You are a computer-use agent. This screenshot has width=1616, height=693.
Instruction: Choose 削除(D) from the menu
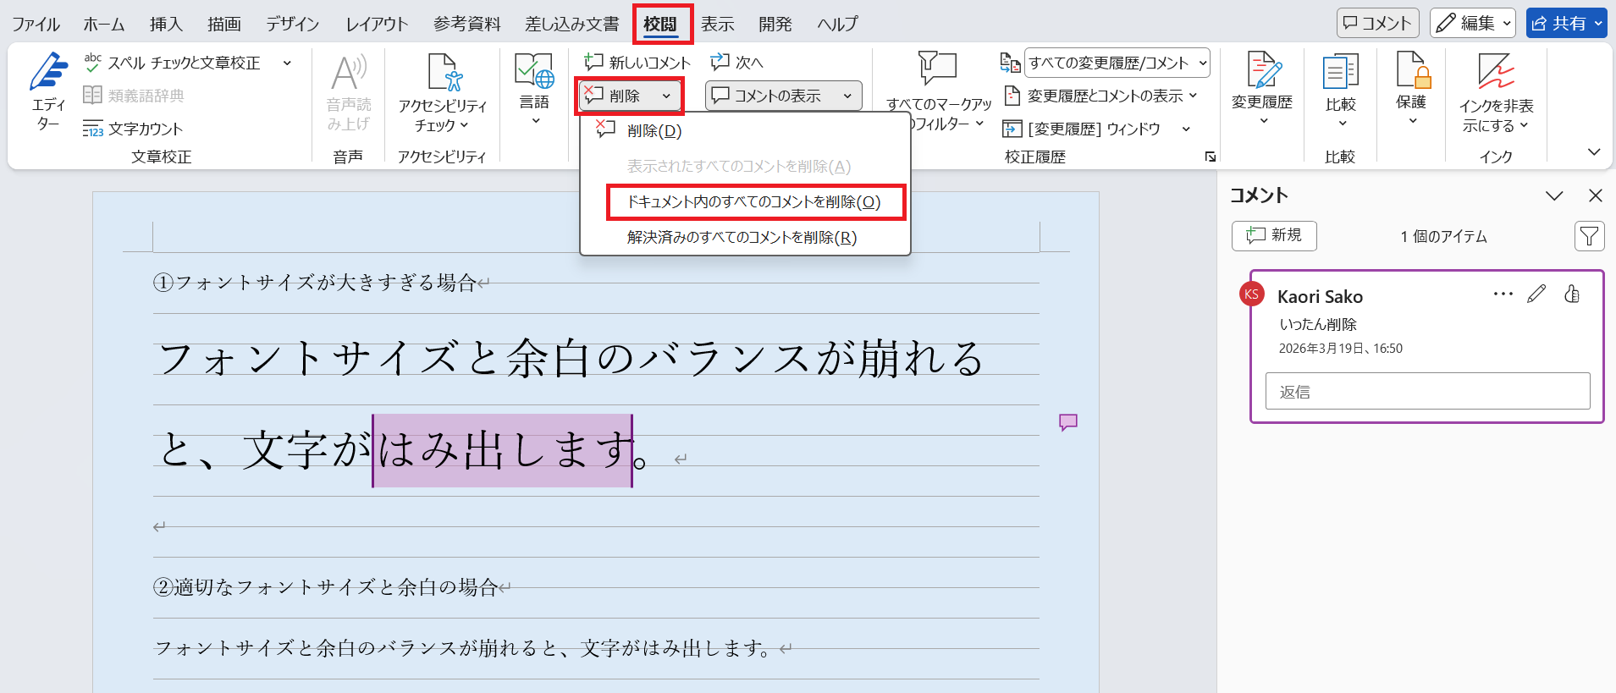coord(745,130)
